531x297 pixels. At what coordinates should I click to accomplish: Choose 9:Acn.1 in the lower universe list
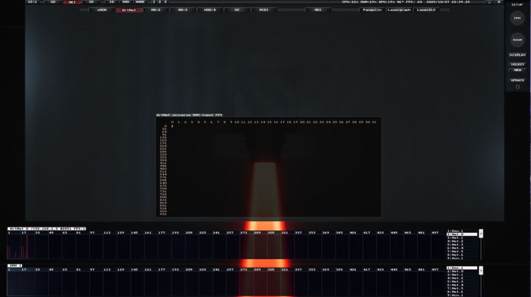(x=456, y=295)
